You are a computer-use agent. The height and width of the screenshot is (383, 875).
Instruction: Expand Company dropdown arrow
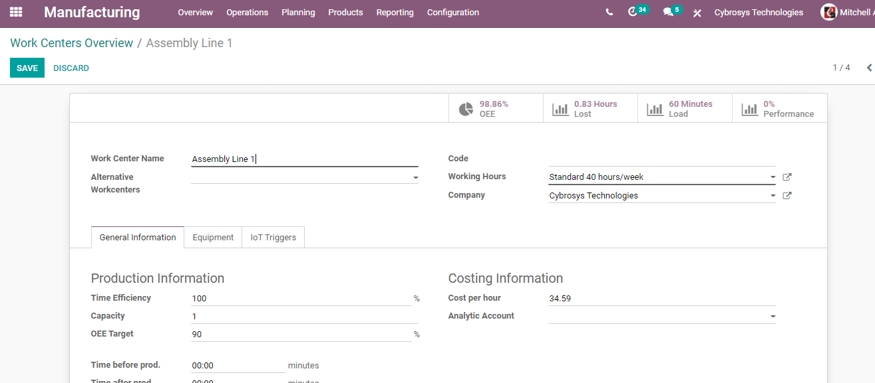[x=773, y=196]
